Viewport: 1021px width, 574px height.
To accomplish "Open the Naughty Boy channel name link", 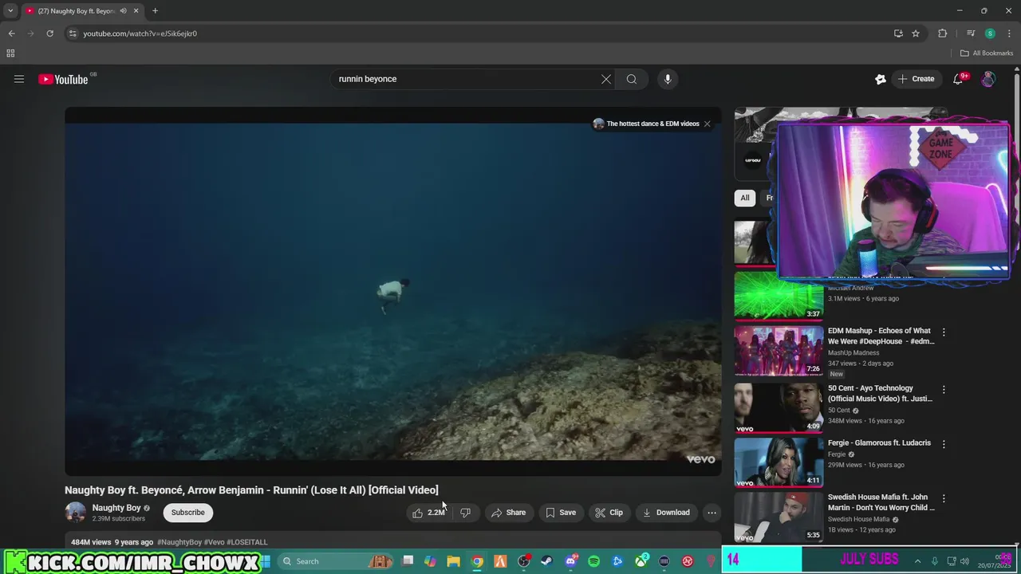I will point(116,508).
